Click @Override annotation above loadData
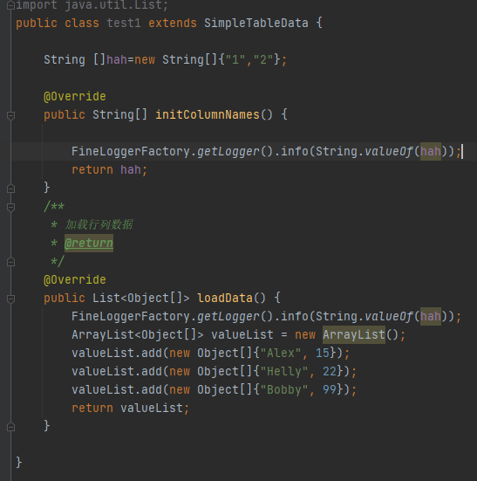Image resolution: width=477 pixels, height=481 pixels. (75, 279)
